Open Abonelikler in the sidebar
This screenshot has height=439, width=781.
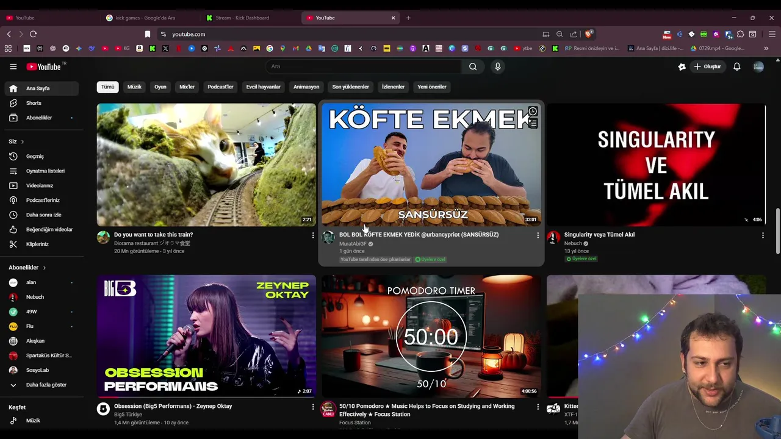[x=41, y=118]
